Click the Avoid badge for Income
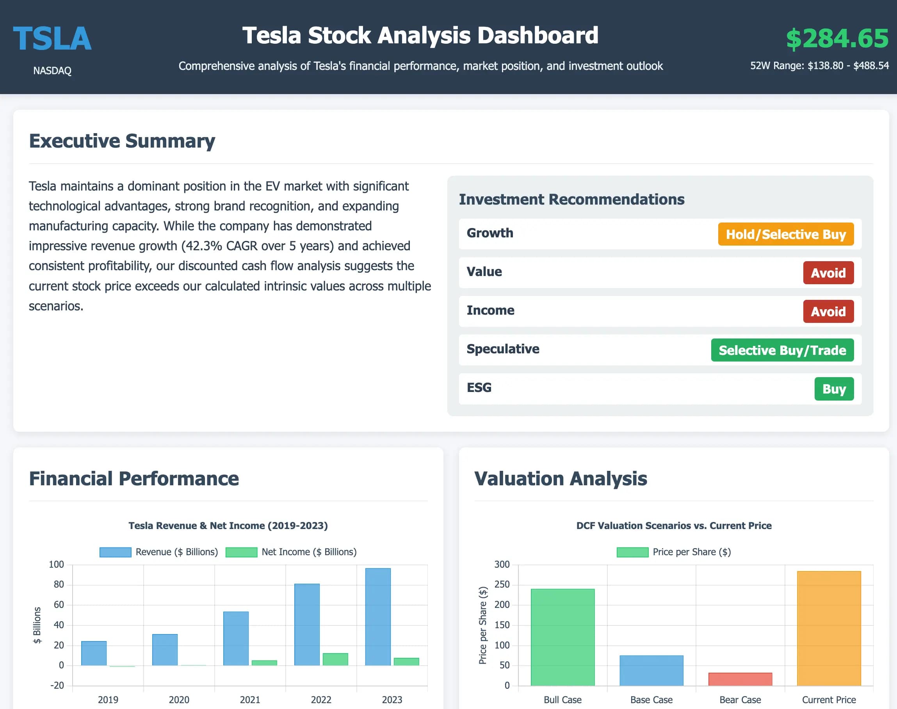897x709 pixels. coord(828,311)
